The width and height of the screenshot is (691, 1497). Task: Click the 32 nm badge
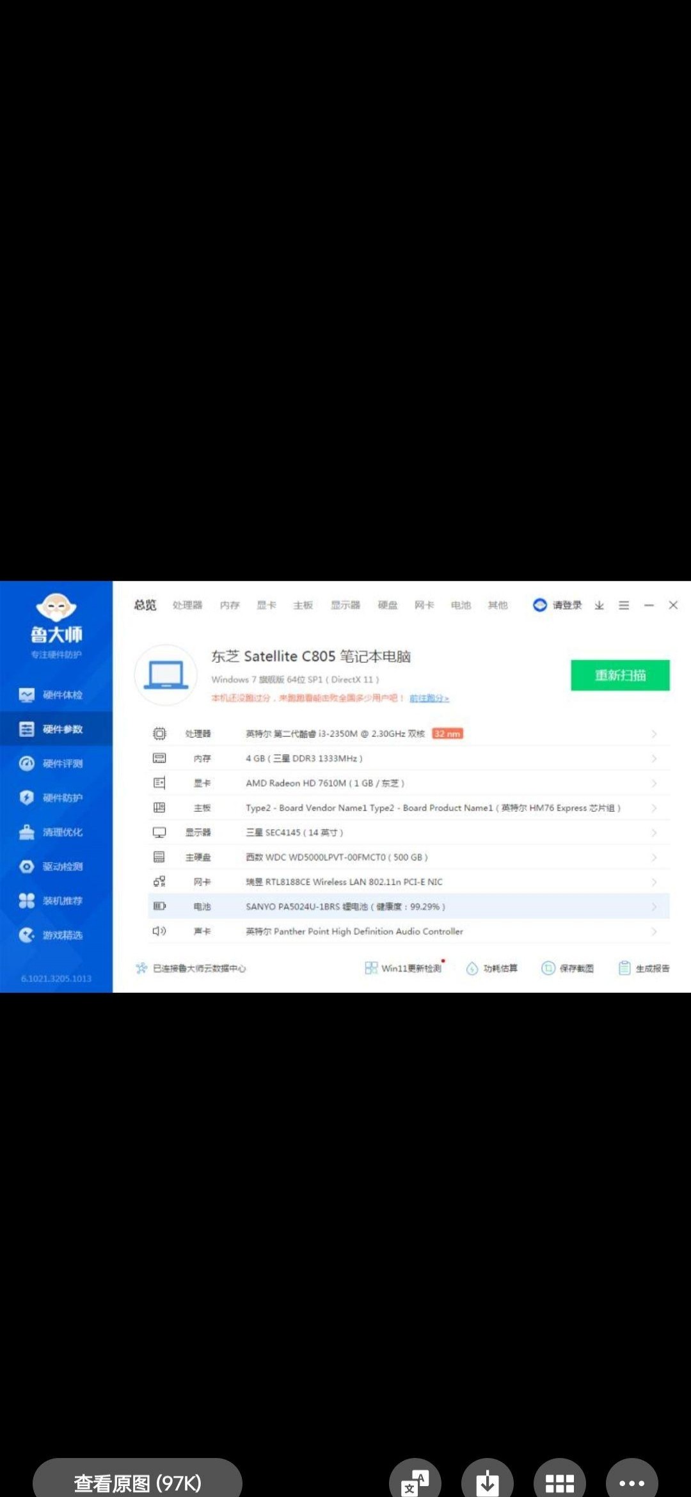point(447,734)
